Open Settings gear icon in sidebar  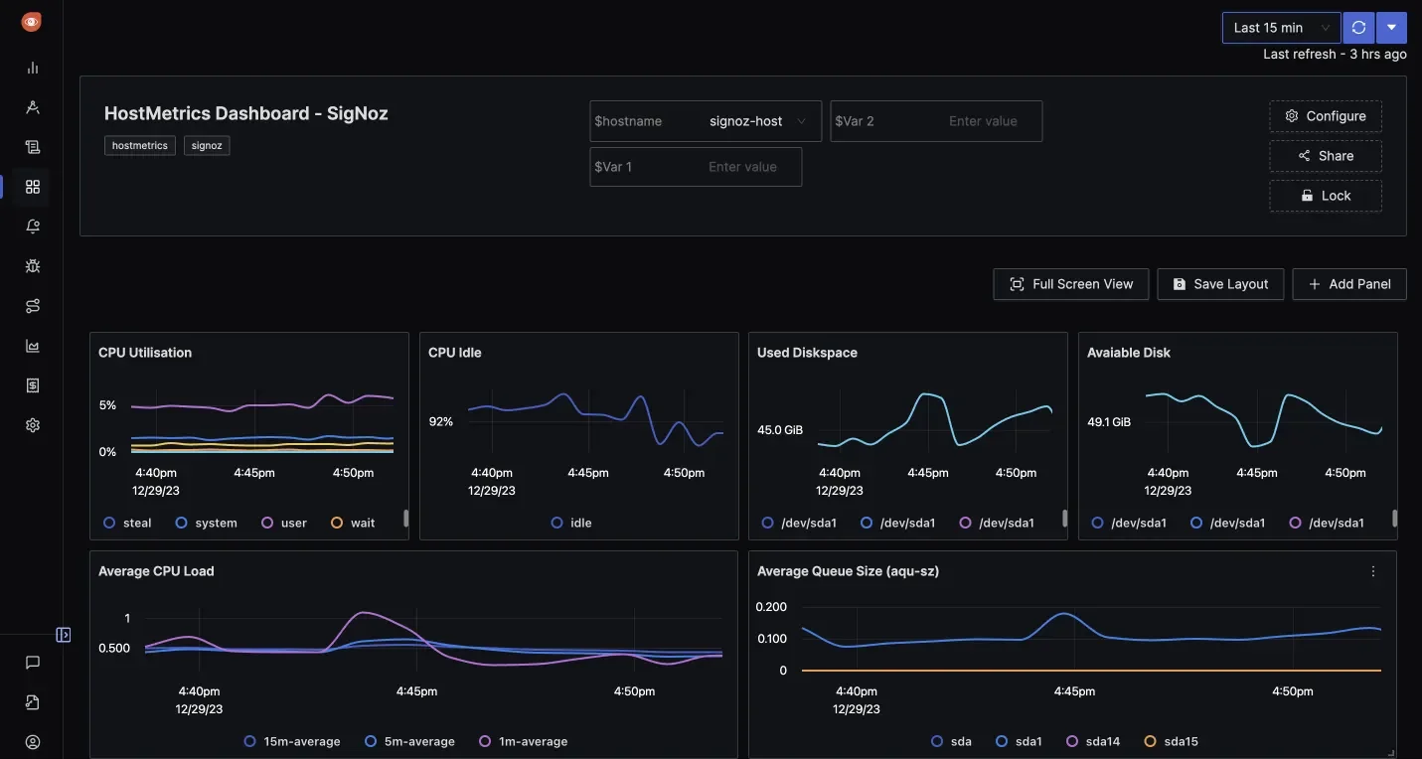click(x=33, y=425)
